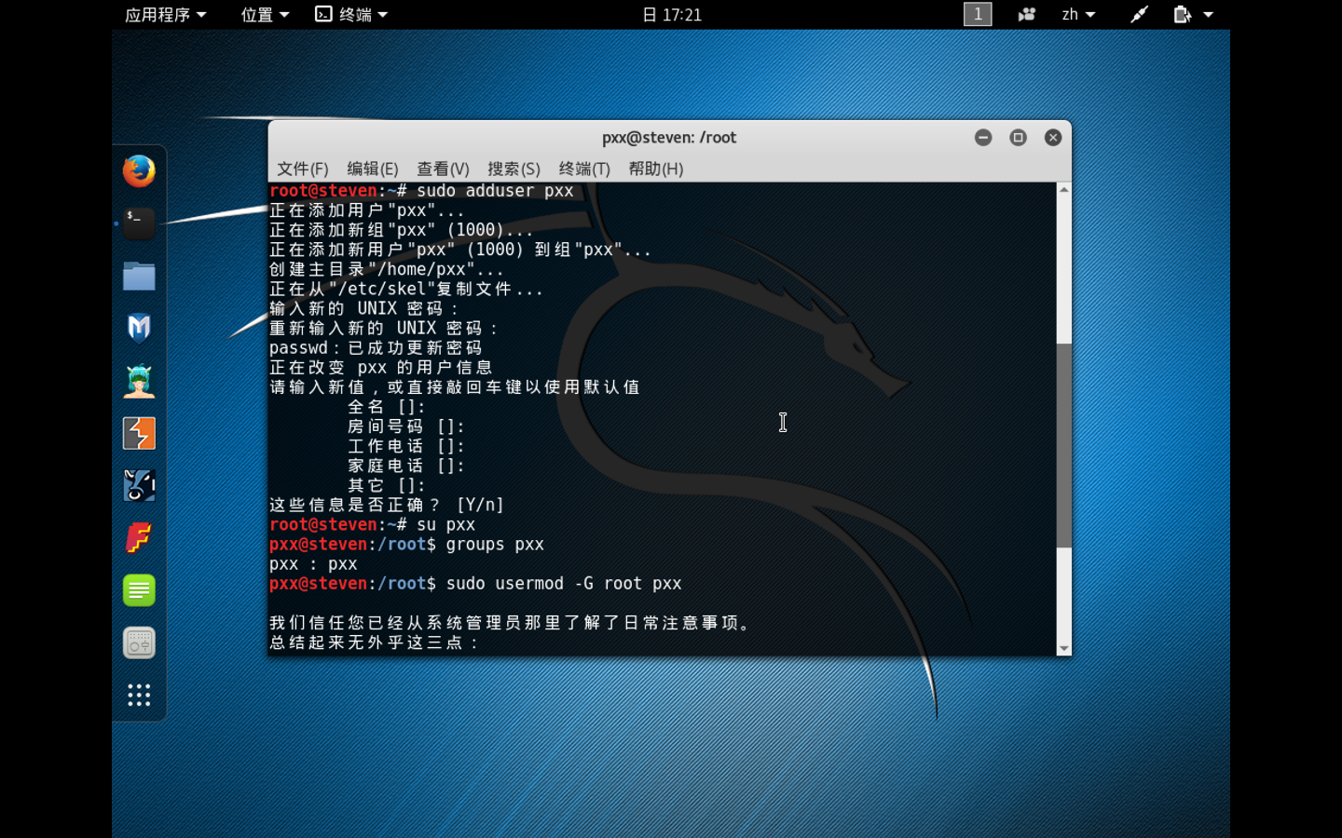Click the terminal scrollbar down arrow
The width and height of the screenshot is (1342, 838).
click(x=1063, y=649)
